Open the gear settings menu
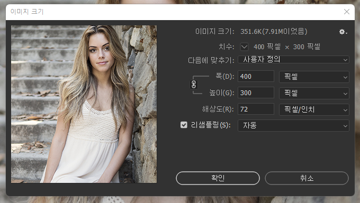This screenshot has height=203, width=360. pos(343,32)
